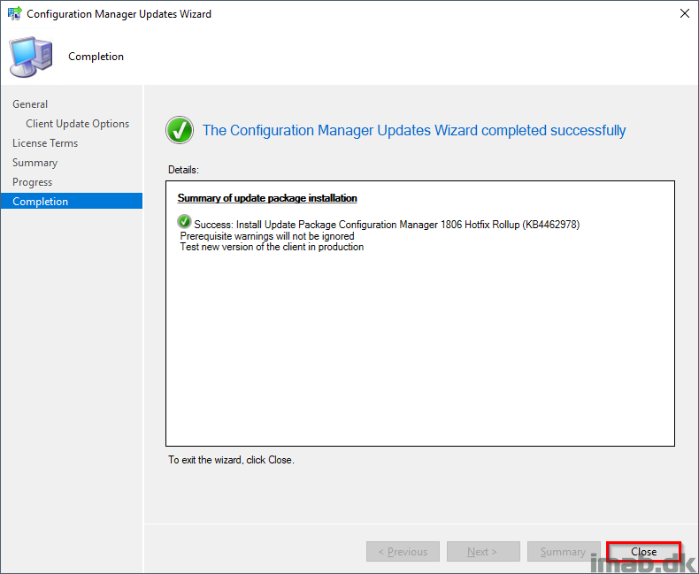Select General in the wizard steps
This screenshot has width=699, height=574.
coord(30,104)
